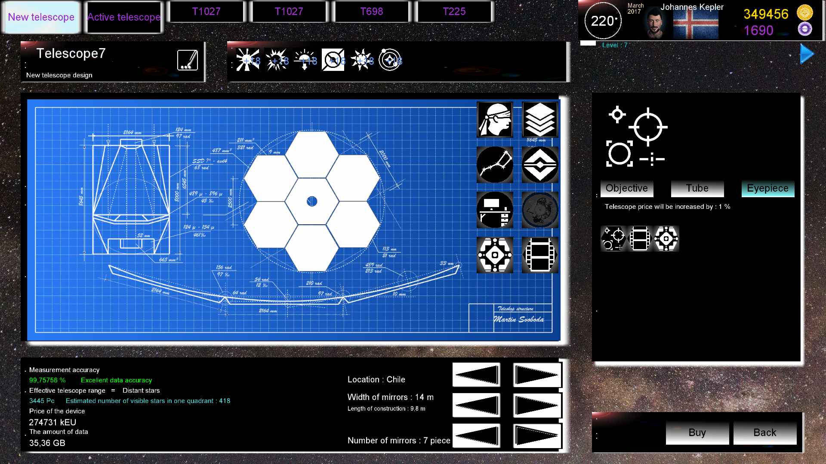Image resolution: width=826 pixels, height=464 pixels.
Task: Click the pencil edit icon next to Telescope7
Action: coord(188,61)
